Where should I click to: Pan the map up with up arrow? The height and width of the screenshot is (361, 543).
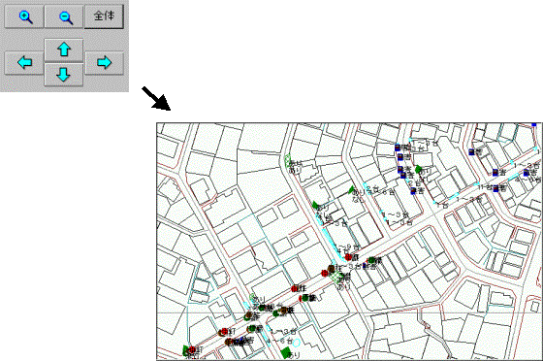64,50
